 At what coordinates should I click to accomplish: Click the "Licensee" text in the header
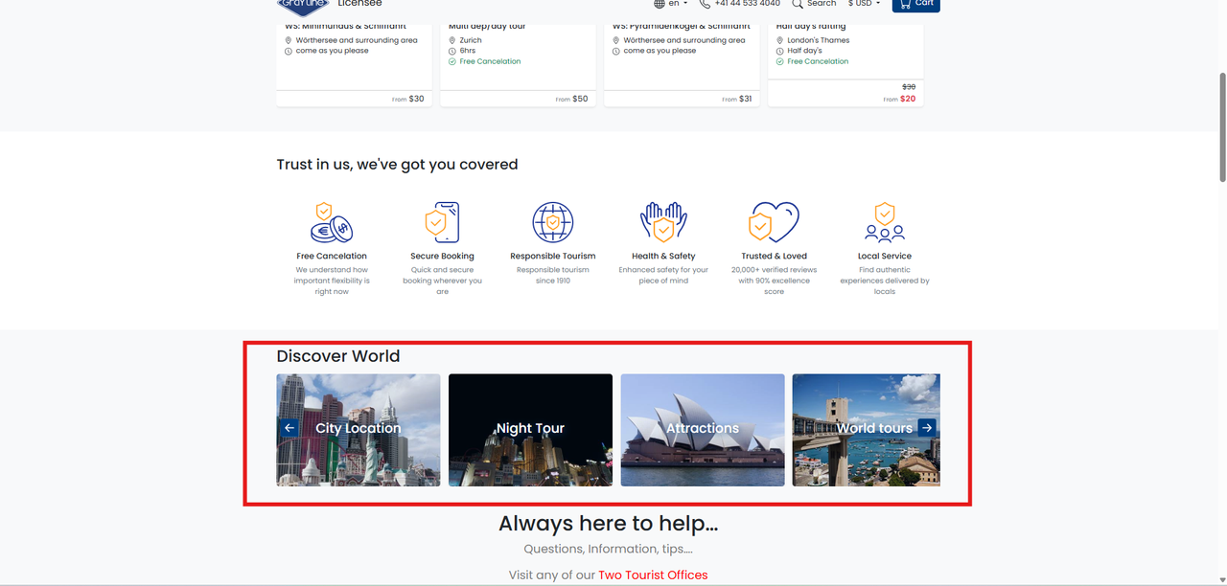[x=359, y=4]
